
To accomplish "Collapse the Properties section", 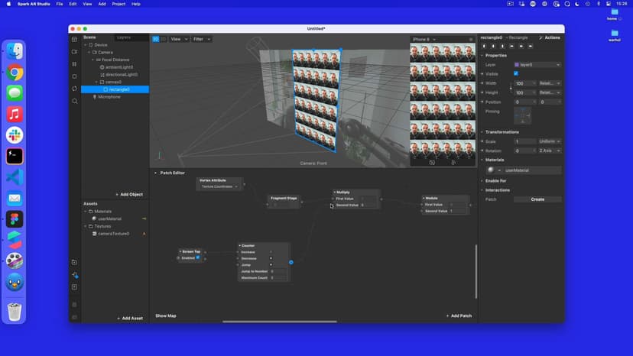I will coord(482,55).
